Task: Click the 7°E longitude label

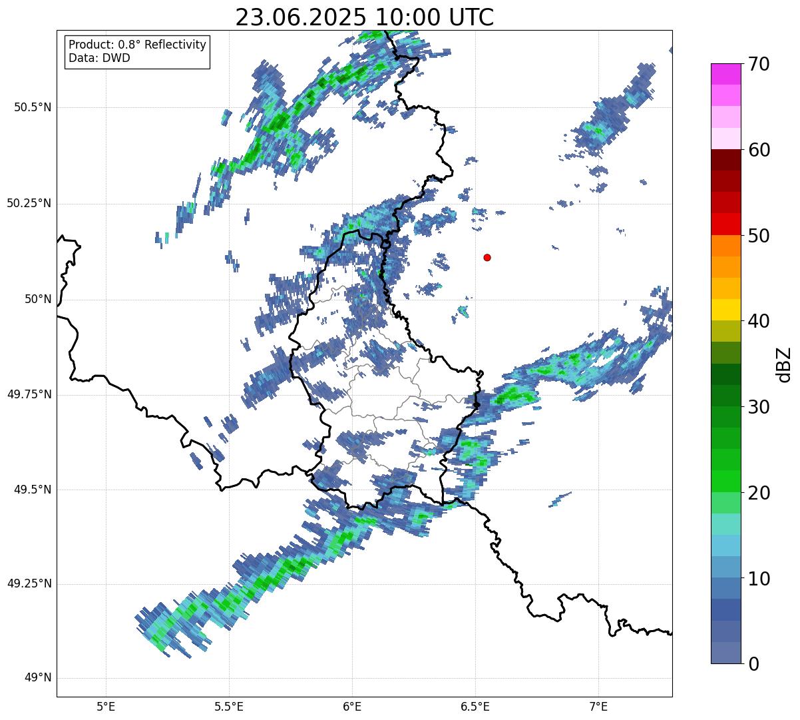Action: [598, 707]
